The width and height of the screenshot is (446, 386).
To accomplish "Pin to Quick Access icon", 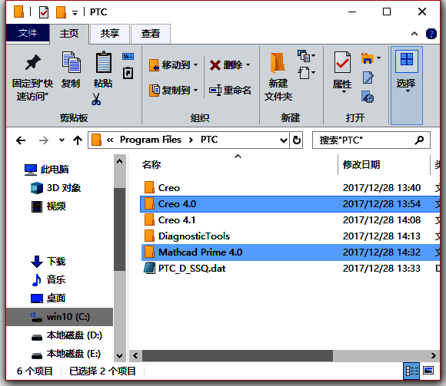I will pyautogui.click(x=32, y=62).
